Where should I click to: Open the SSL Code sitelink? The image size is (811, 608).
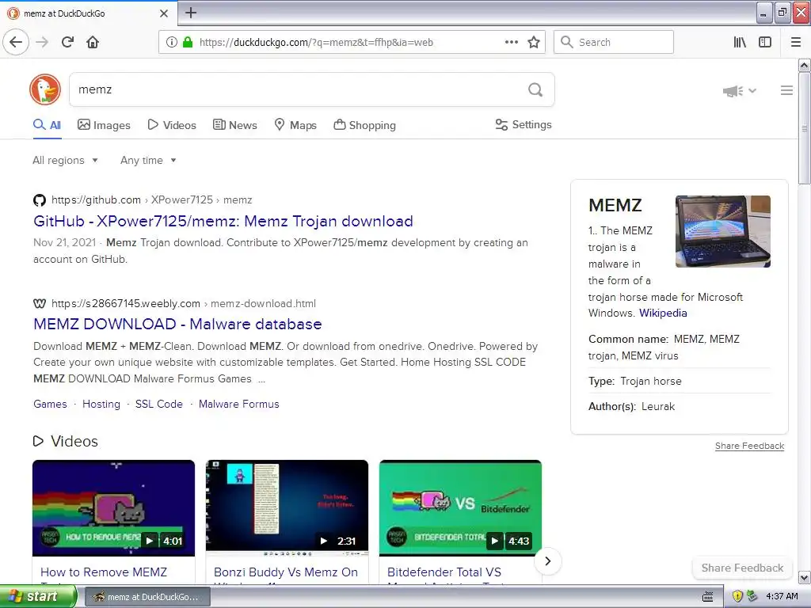click(158, 405)
